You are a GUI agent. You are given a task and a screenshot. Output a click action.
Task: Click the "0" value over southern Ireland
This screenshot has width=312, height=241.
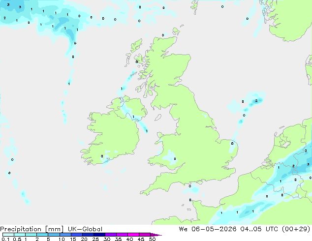tap(102, 156)
